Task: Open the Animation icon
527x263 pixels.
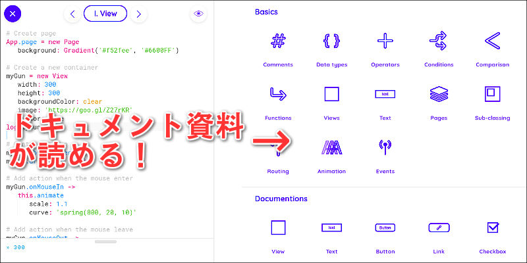Action: pos(331,147)
